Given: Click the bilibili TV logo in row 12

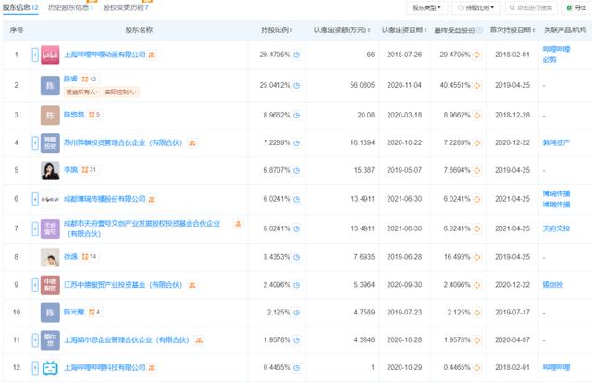Looking at the screenshot, I should pyautogui.click(x=50, y=367).
